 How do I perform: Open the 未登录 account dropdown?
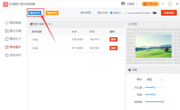[132, 4]
